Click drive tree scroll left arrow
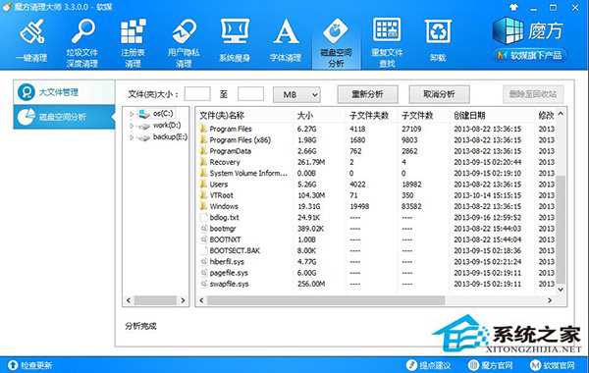Viewport: 589px width, 373px height. [129, 300]
